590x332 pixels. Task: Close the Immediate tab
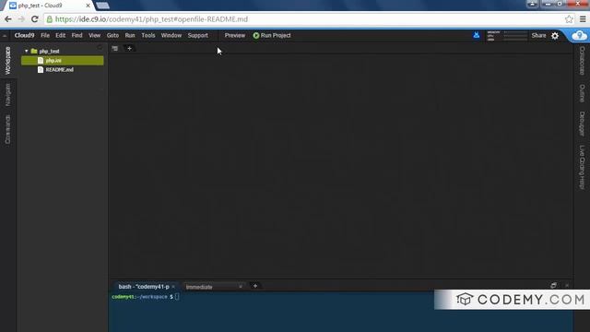point(241,287)
